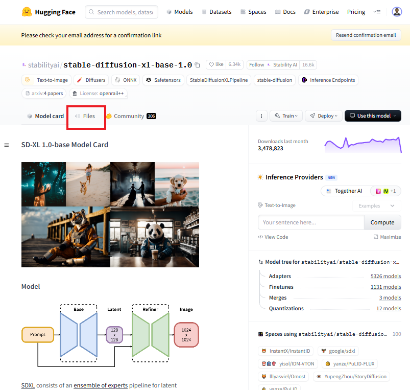Click the SDXL sample images collage
This screenshot has width=410, height=390.
click(110, 215)
